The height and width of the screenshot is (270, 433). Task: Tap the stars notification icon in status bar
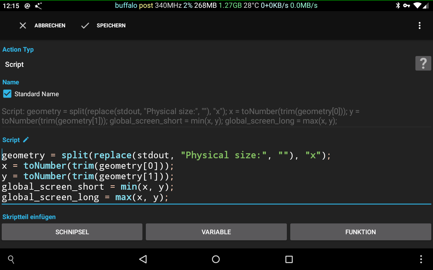click(38, 6)
